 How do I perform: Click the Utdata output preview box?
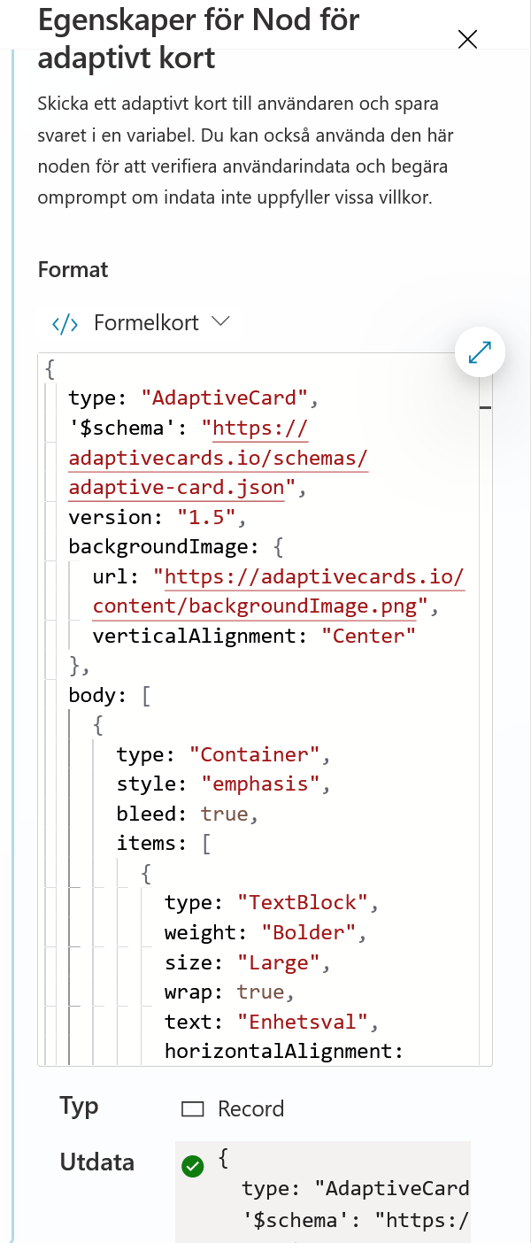click(323, 1192)
